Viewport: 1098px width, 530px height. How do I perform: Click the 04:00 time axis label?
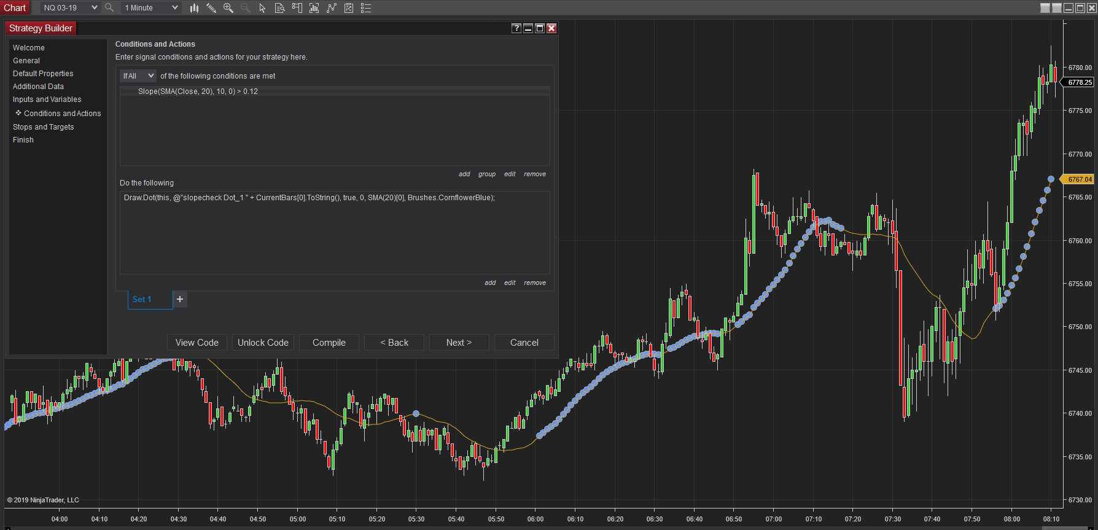(x=60, y=519)
